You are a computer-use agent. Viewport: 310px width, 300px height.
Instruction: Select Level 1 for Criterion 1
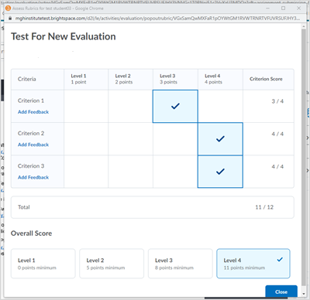(x=86, y=106)
